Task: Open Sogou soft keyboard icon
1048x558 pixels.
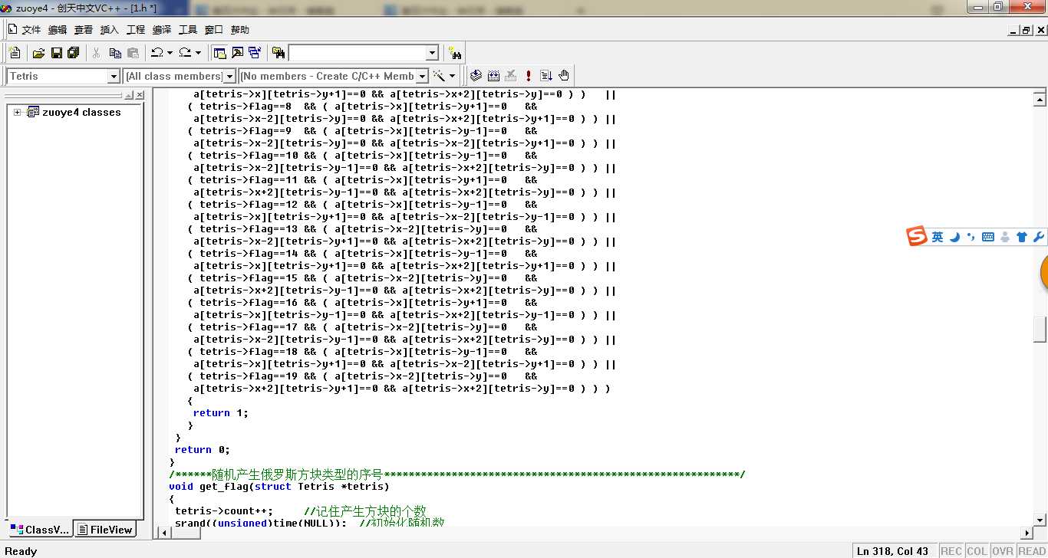Action: click(x=988, y=238)
